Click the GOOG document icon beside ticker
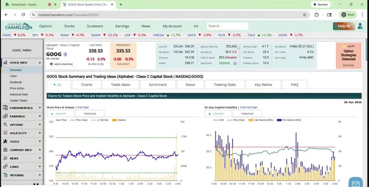This screenshot has height=187, width=369. 65,54
